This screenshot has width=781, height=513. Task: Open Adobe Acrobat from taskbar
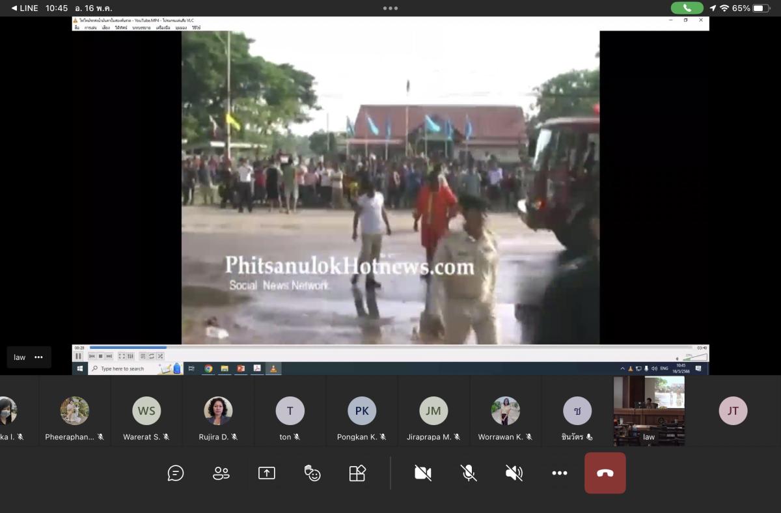[257, 368]
